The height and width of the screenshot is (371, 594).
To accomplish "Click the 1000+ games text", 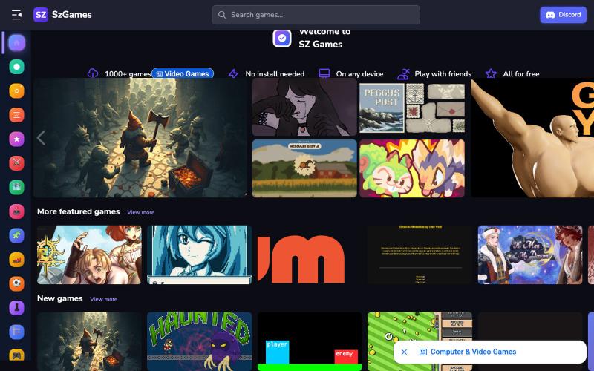I will coord(128,73).
